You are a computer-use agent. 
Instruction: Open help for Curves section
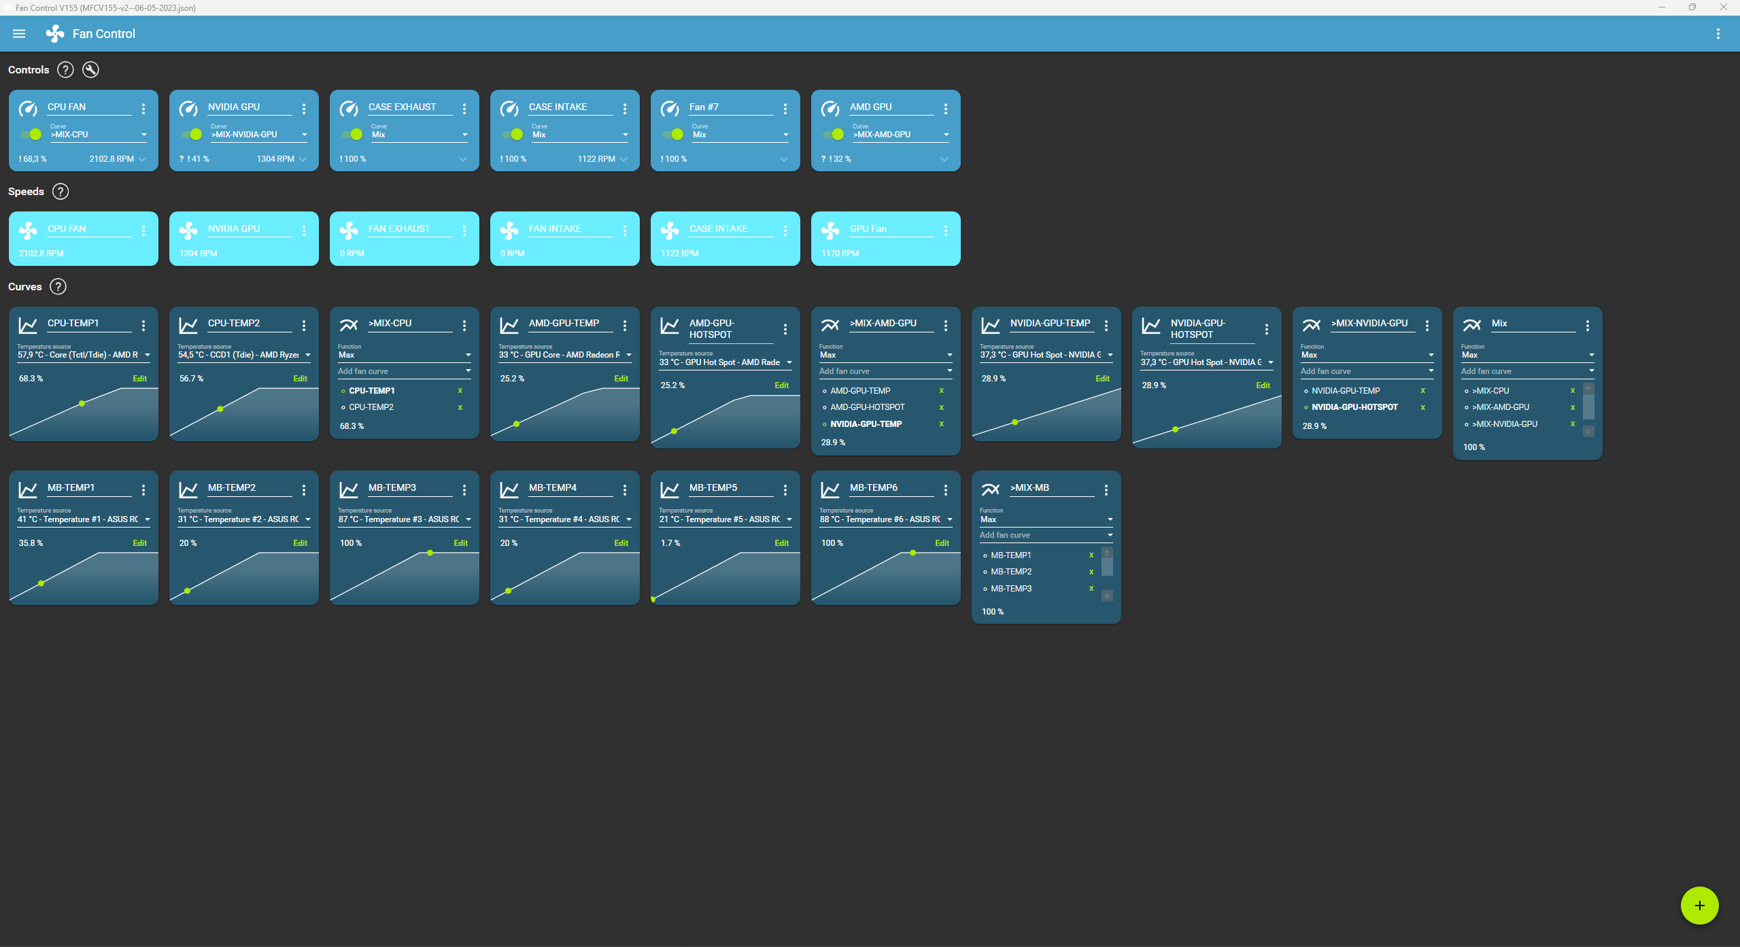[58, 287]
